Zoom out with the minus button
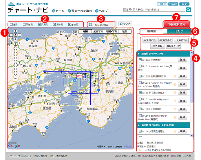Screen dimensions: 201x160 15,78
